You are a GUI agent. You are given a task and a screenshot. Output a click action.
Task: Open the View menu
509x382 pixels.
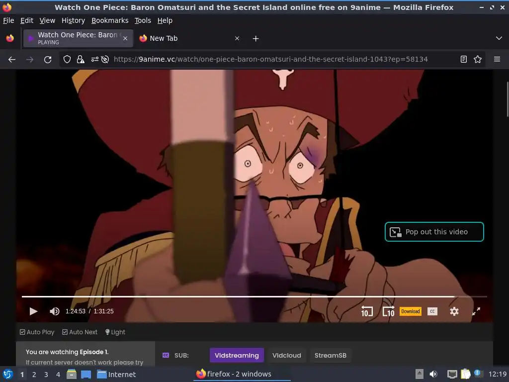(x=47, y=20)
